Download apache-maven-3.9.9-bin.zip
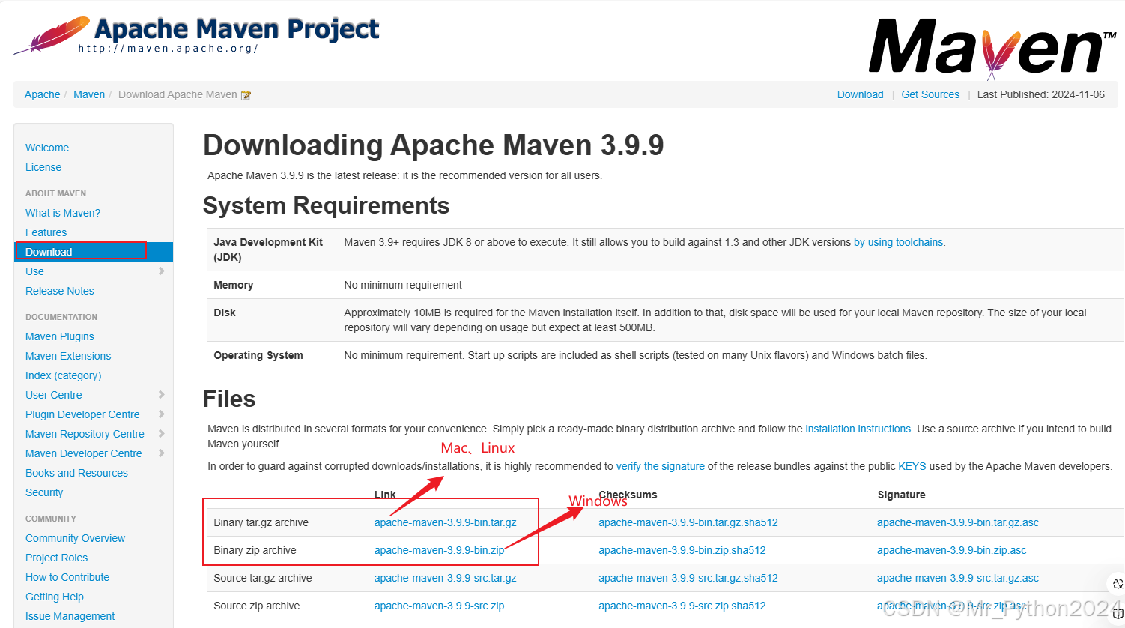1125x628 pixels. (439, 550)
